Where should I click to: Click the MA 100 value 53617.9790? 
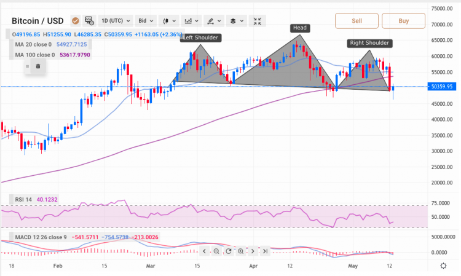click(x=75, y=55)
